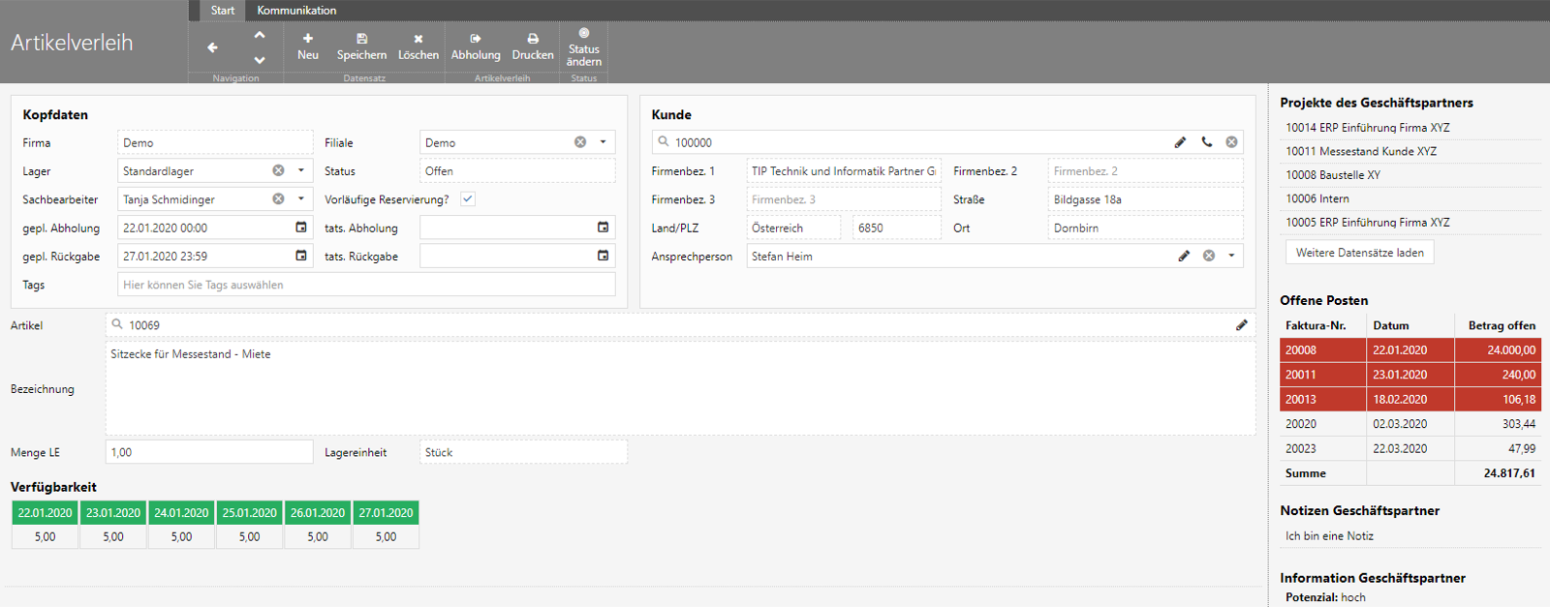Switch to the Start tab
The height and width of the screenshot is (607, 1550).
click(223, 11)
